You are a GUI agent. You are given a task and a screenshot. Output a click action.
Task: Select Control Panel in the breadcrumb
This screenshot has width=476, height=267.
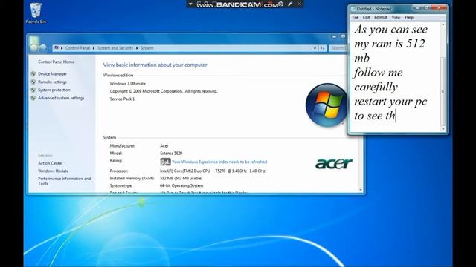coord(77,48)
